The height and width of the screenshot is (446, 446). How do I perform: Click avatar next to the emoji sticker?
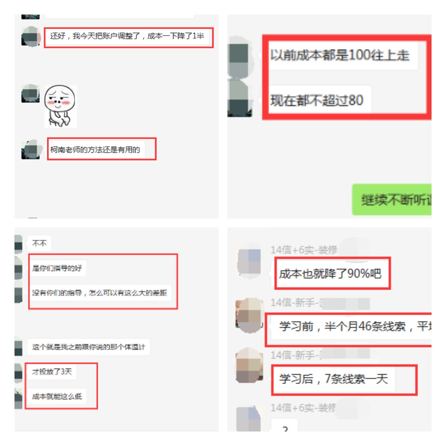pyautogui.click(x=30, y=93)
